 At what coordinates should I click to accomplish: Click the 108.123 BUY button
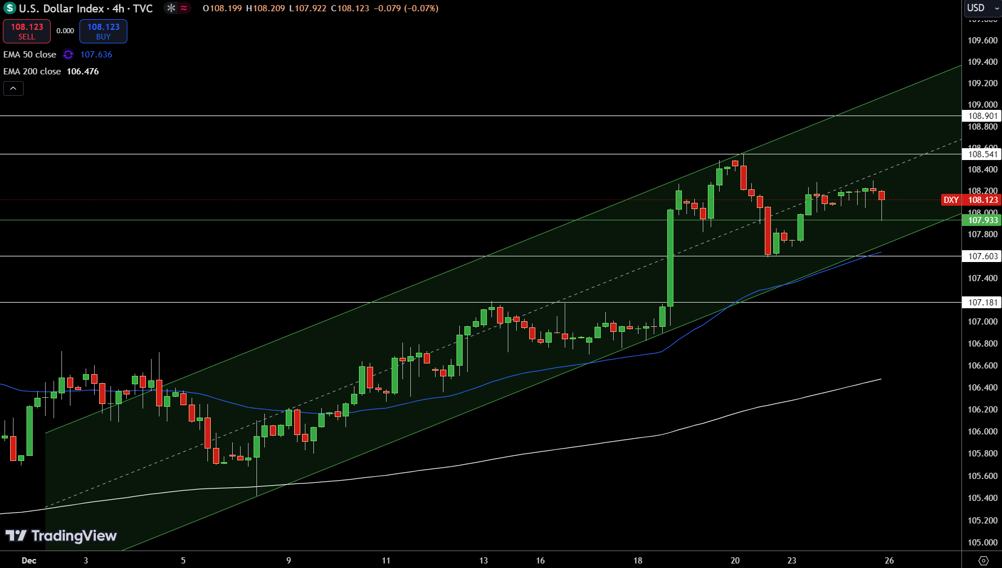pyautogui.click(x=103, y=31)
